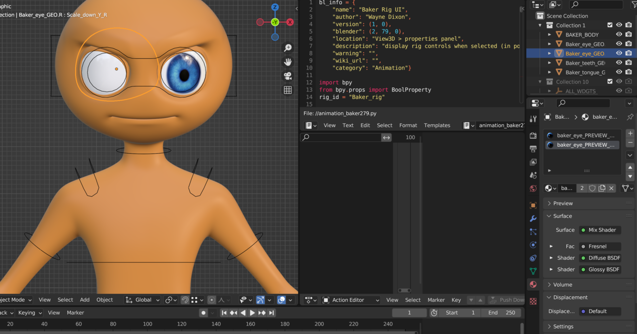
Task: Pin the properties context with pin icon
Action: (x=630, y=117)
